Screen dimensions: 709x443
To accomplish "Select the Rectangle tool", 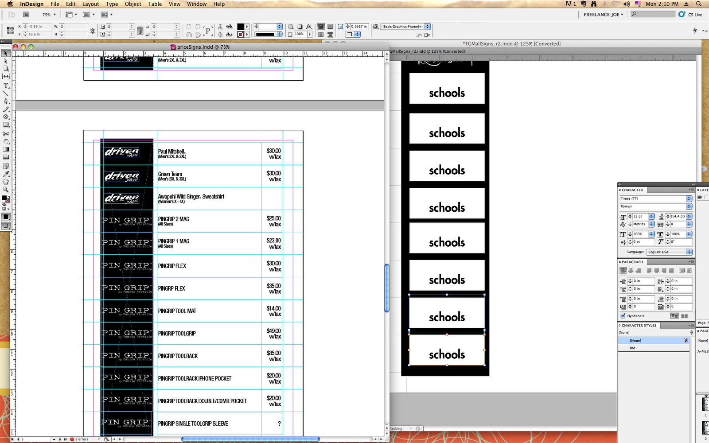I will click(6, 125).
